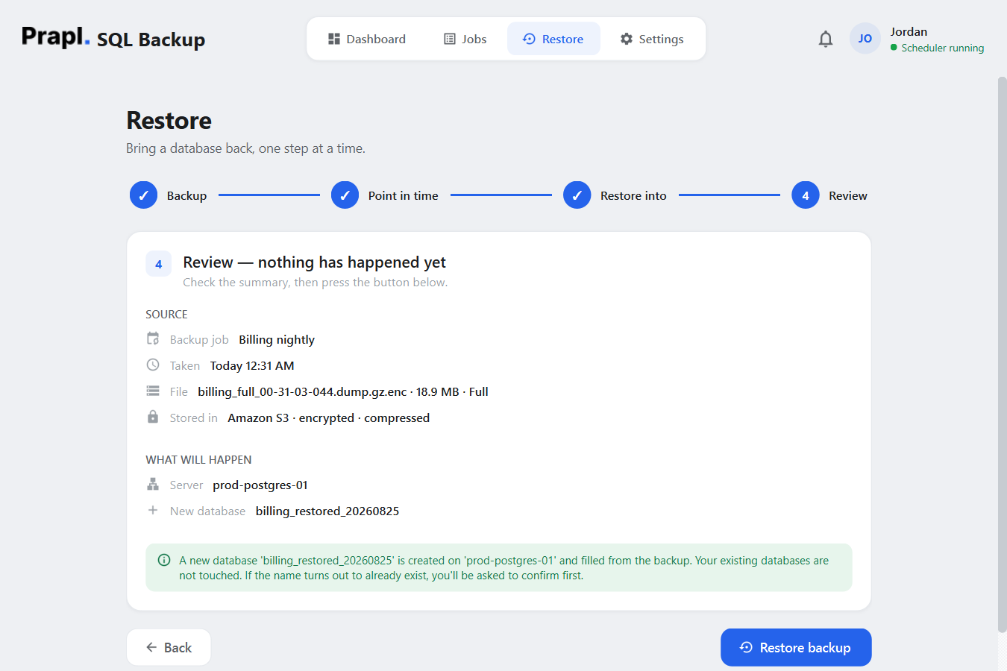
Task: Click the billing_full_00-31-03-044.dump.gz.enc file name
Action: point(302,391)
